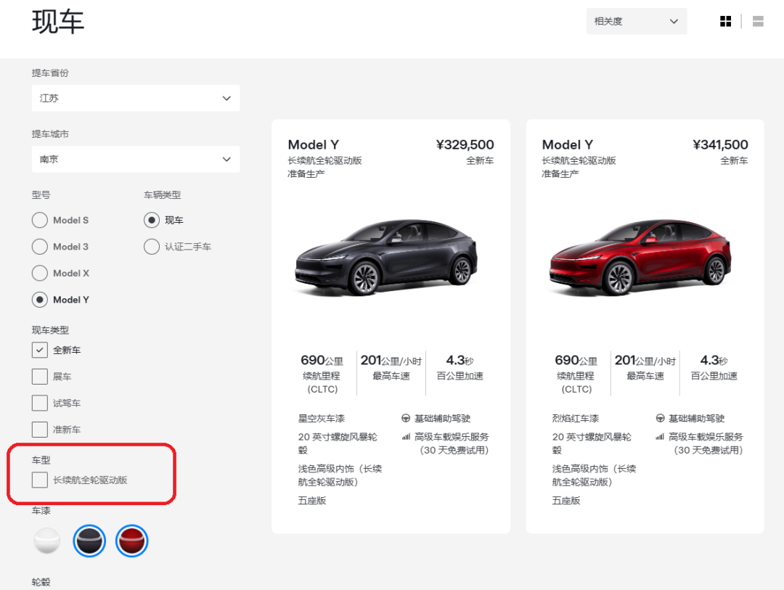Viewport: 784px width, 590px height.
Task: Click the signal bars icon on the ¥341,500 card
Action: click(660, 436)
